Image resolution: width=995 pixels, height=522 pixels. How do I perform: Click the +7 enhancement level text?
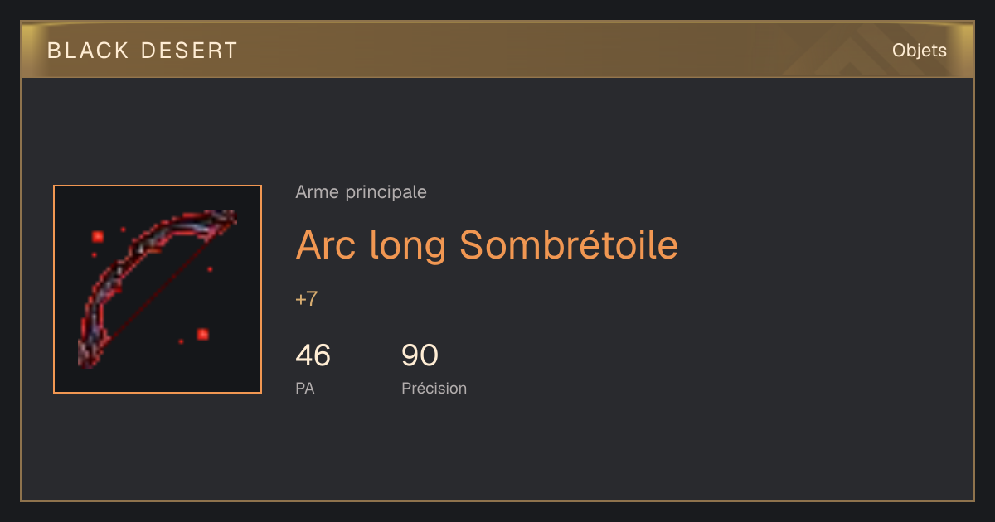307,299
